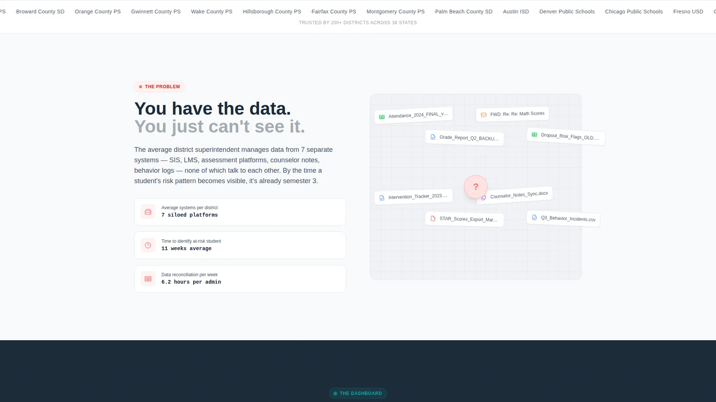Click Gwinnett County PS in the ticker
716x402 pixels.
pyautogui.click(x=156, y=12)
